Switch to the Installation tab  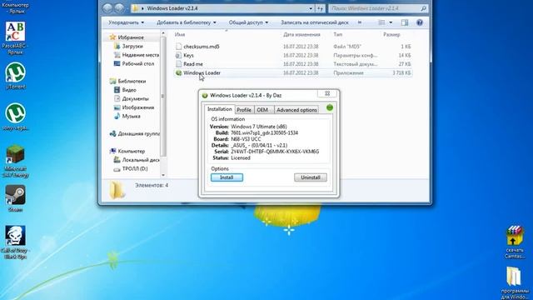[x=220, y=109]
